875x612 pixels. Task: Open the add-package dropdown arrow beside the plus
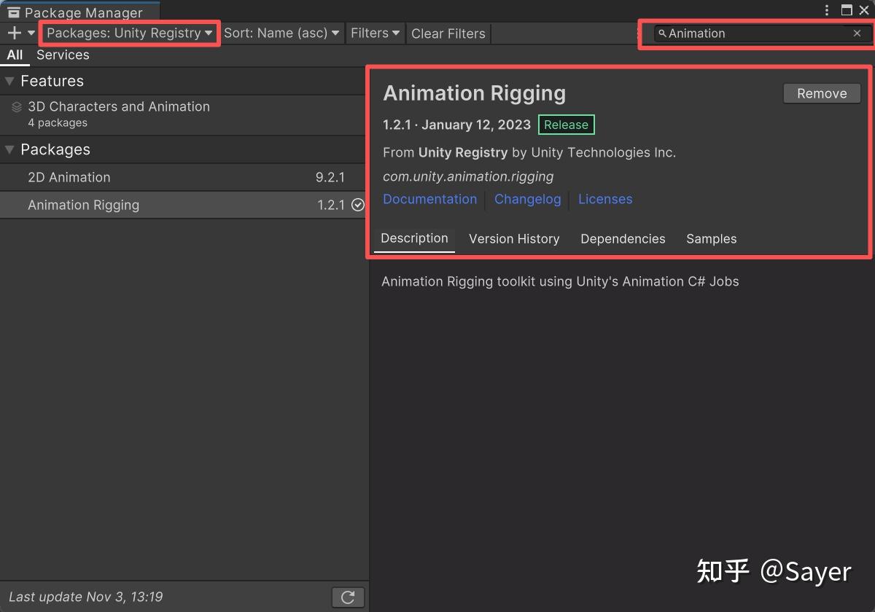(31, 33)
